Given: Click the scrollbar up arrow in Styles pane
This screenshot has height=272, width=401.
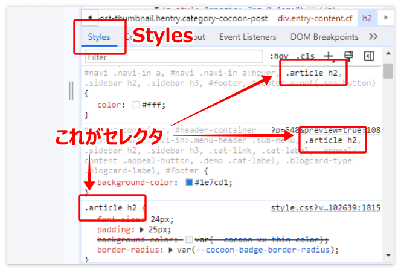Looking at the screenshot, I should (x=388, y=53).
